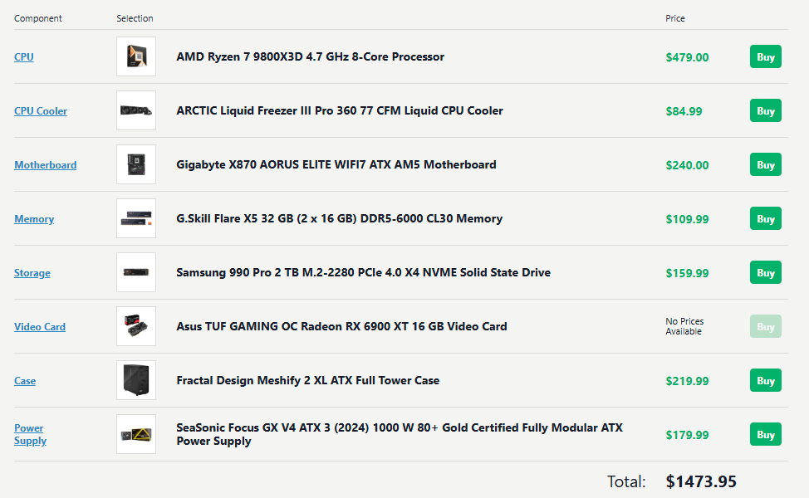Click the Asus TUF Radeon video card thumbnail
The image size is (809, 498).
click(x=136, y=326)
